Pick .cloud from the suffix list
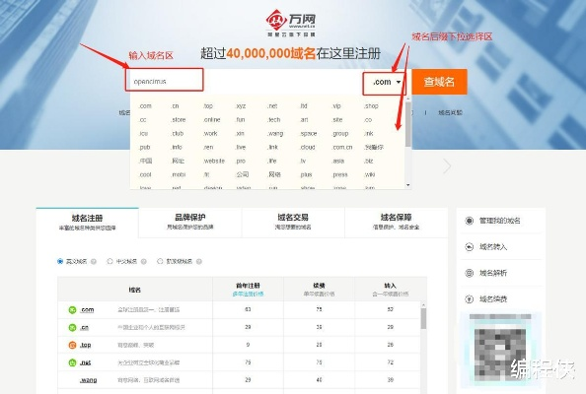Viewport: 586px width, 394px height. click(x=307, y=148)
